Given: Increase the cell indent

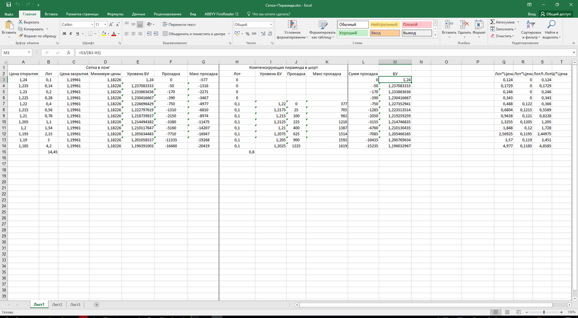Looking at the screenshot, I should click(155, 34).
